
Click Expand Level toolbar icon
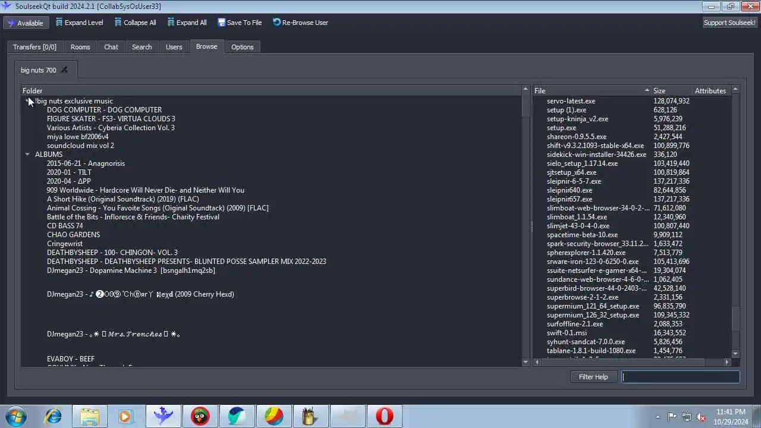[x=59, y=23]
